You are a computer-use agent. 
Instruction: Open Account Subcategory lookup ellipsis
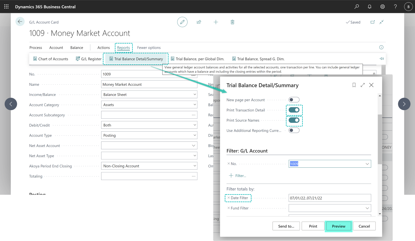[193, 115]
